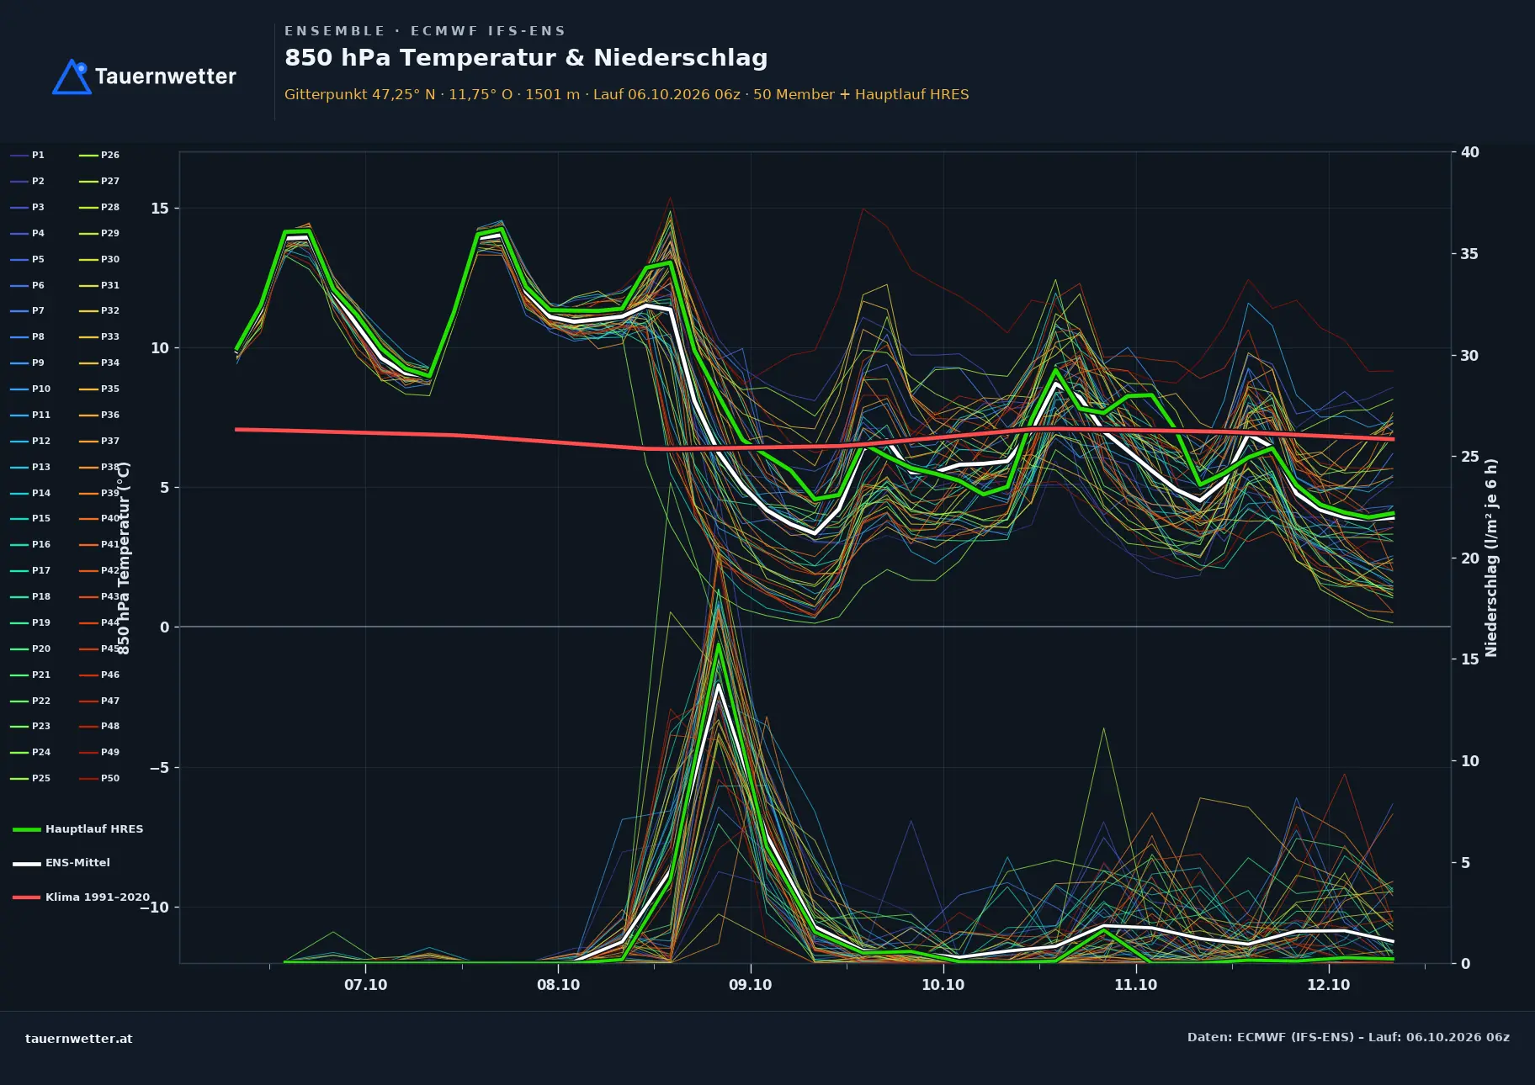Click legend entry P28

click(x=99, y=208)
